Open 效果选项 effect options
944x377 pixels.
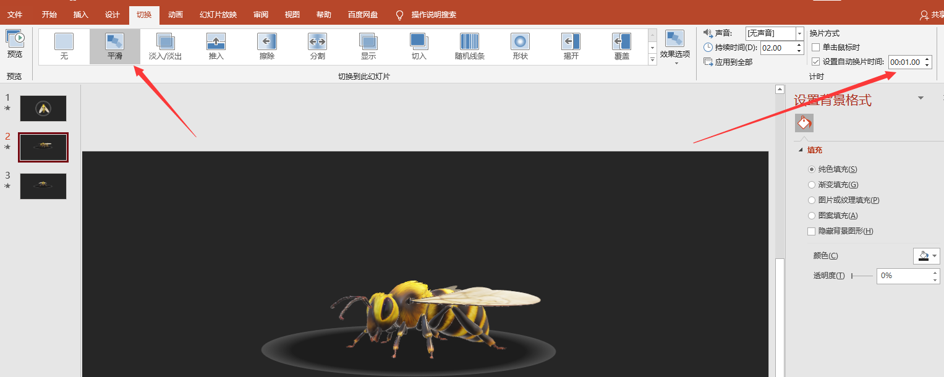[675, 48]
